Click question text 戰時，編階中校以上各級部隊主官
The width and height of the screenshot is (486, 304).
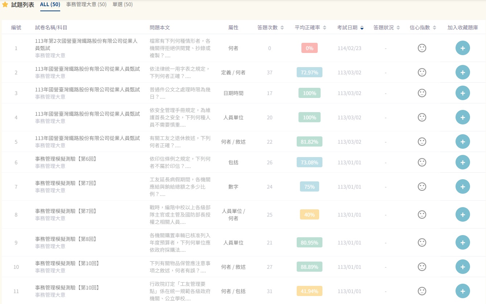(180, 215)
